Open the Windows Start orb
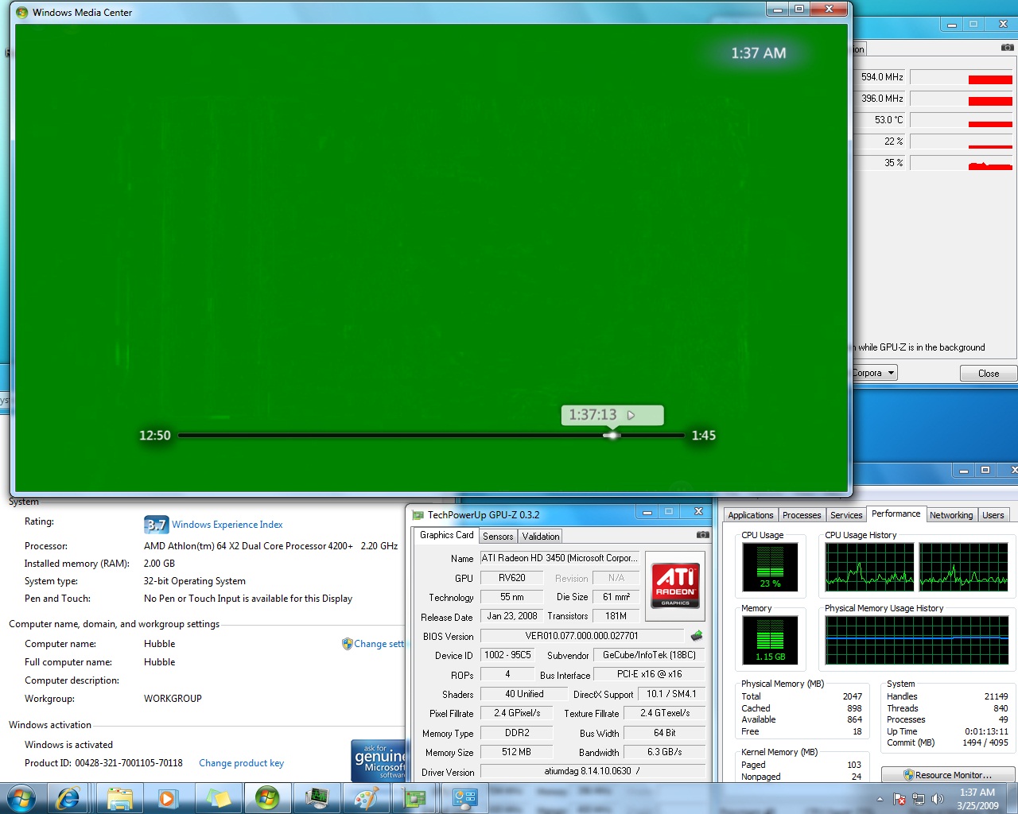This screenshot has width=1018, height=814. point(21,798)
